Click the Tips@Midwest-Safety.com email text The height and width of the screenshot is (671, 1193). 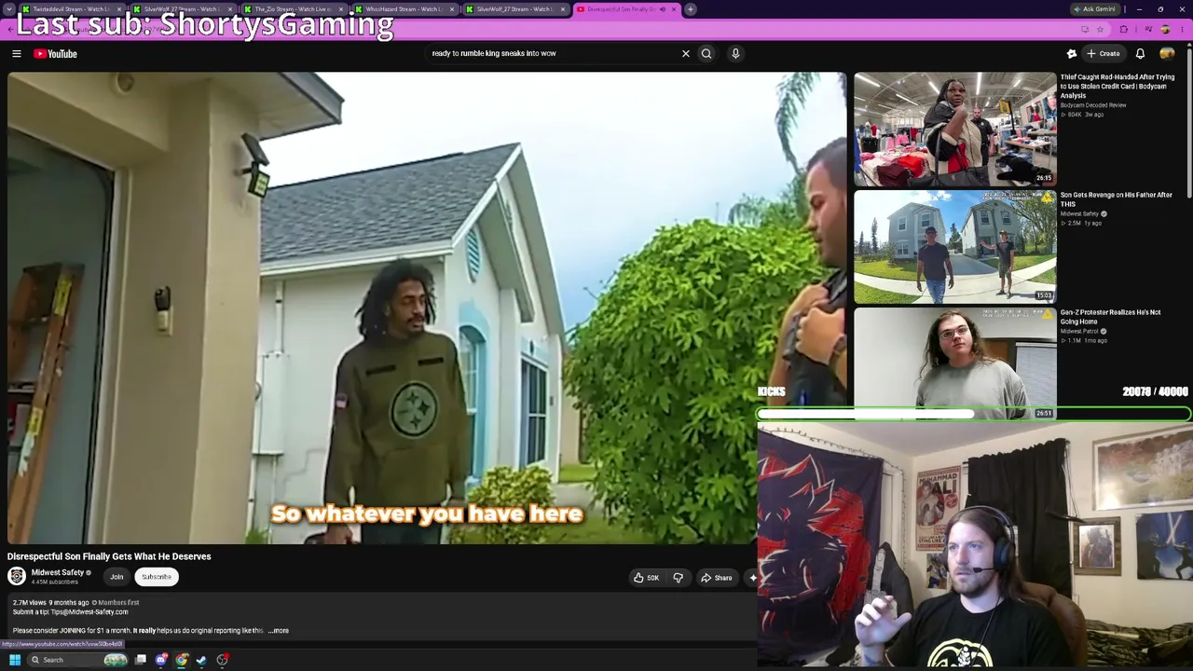[x=89, y=612]
